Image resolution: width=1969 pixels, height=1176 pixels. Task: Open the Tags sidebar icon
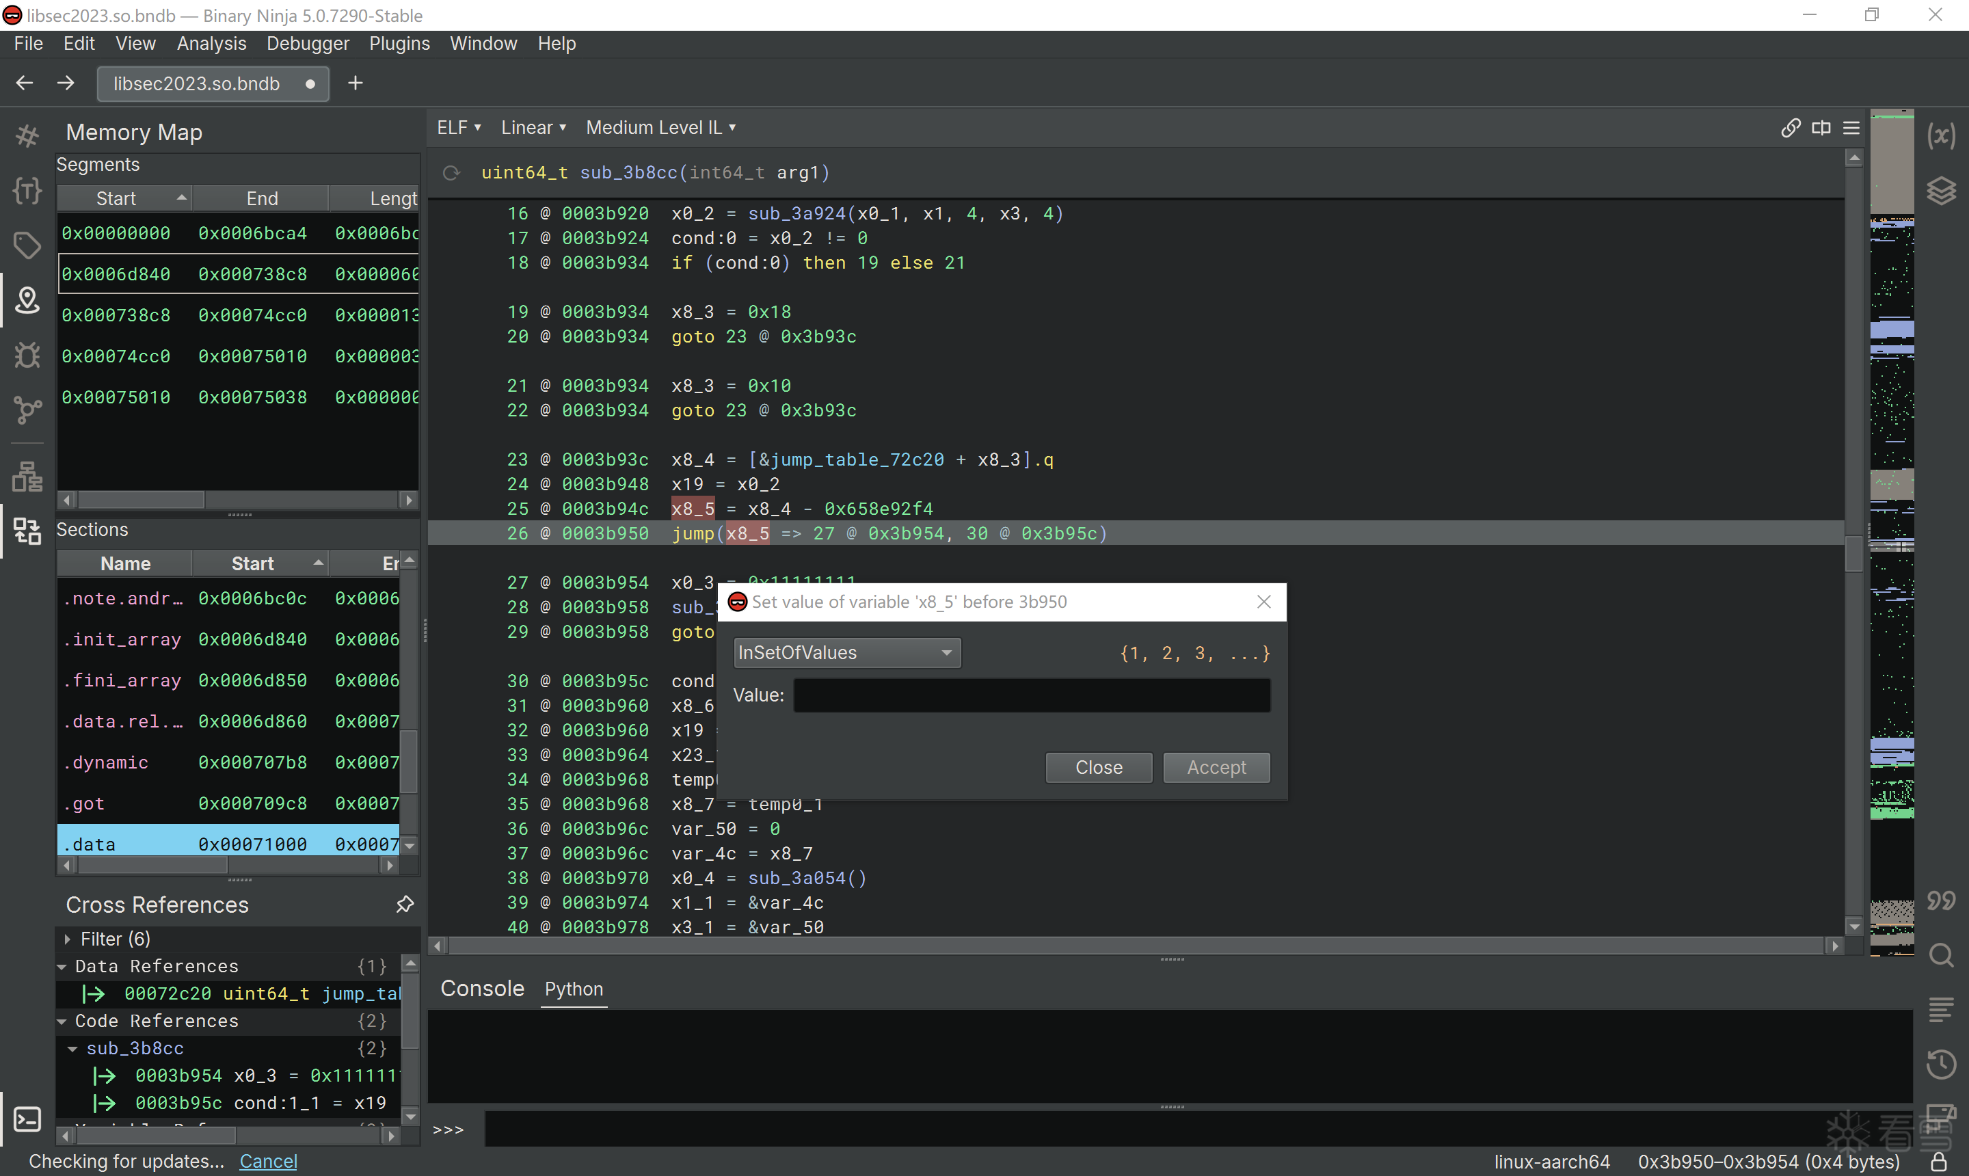[x=27, y=245]
